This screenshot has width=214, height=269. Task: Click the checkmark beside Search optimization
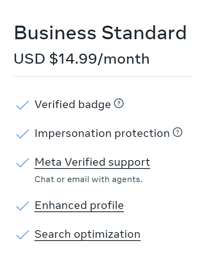22,235
